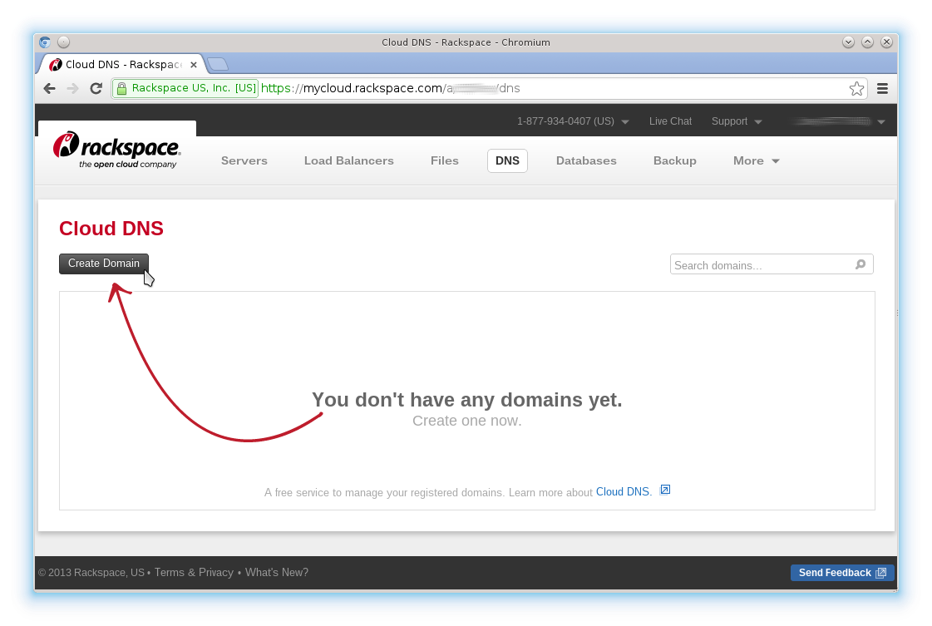Screen dimensions: 932x626
Task: Click the Rackspace US, Inc. certificate badge
Action: (186, 89)
